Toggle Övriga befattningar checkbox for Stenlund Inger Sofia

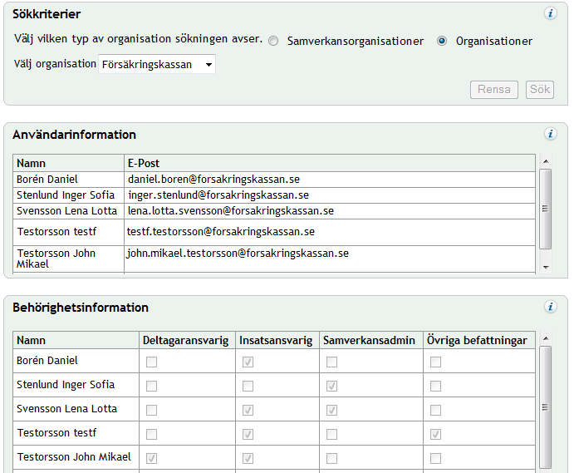click(x=435, y=386)
